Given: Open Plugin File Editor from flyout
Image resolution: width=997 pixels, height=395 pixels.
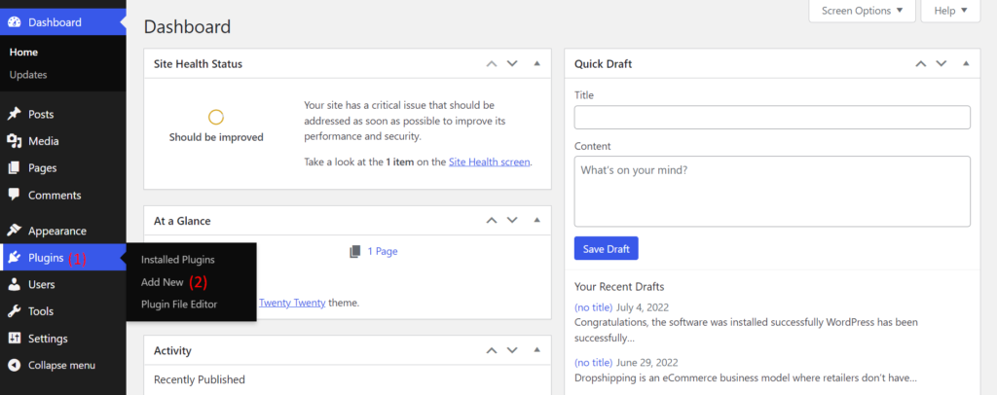Looking at the screenshot, I should (x=179, y=305).
